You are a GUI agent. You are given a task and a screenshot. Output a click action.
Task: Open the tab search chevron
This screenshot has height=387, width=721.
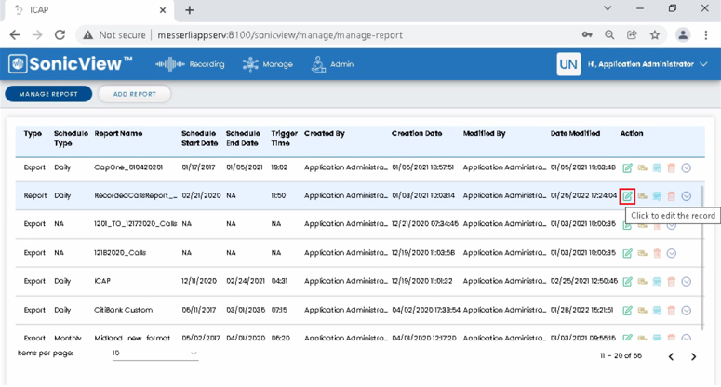pos(608,8)
